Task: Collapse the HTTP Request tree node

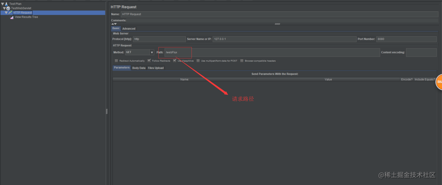Action: click(x=6, y=12)
